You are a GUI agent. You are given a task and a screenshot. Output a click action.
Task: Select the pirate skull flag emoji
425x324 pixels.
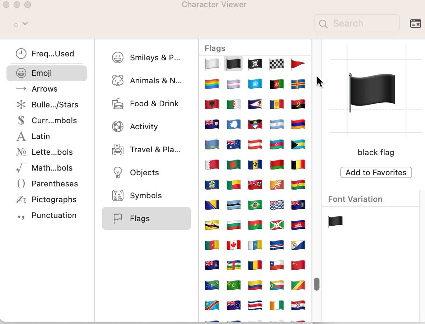(x=255, y=64)
